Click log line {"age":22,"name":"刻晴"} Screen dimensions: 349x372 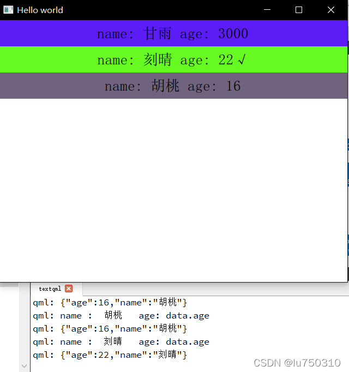110,355
